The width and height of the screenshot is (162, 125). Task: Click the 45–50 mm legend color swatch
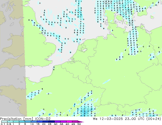point(75,122)
